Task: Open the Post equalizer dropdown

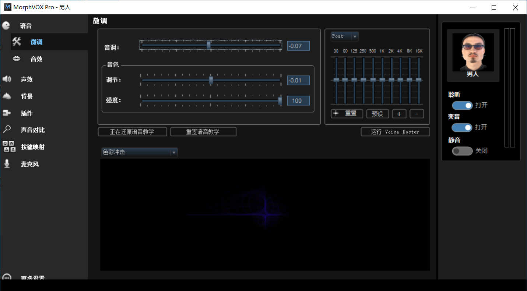Action: 344,36
